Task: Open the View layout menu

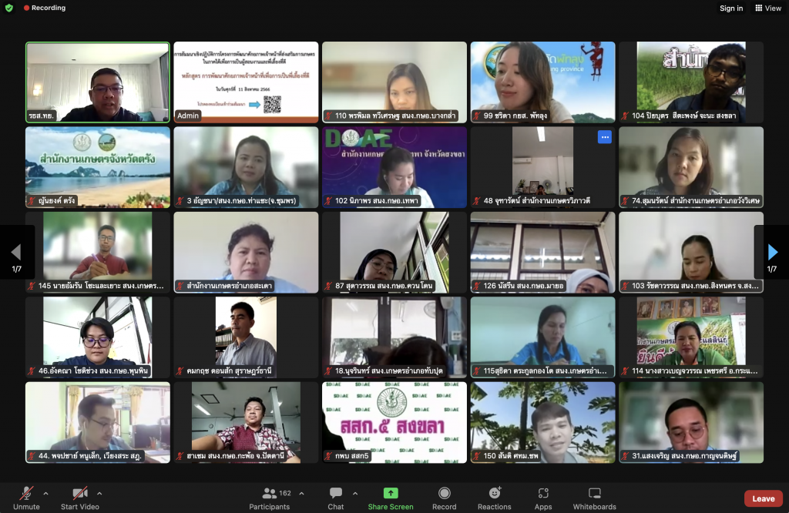Action: [x=768, y=8]
